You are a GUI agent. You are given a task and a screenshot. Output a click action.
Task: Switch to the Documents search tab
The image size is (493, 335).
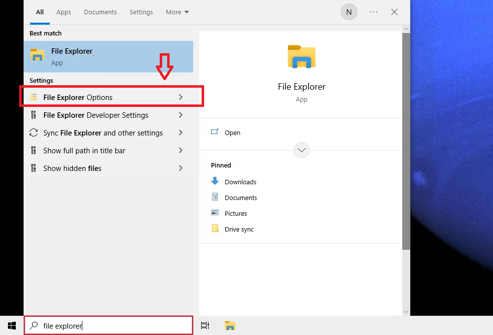pos(100,12)
